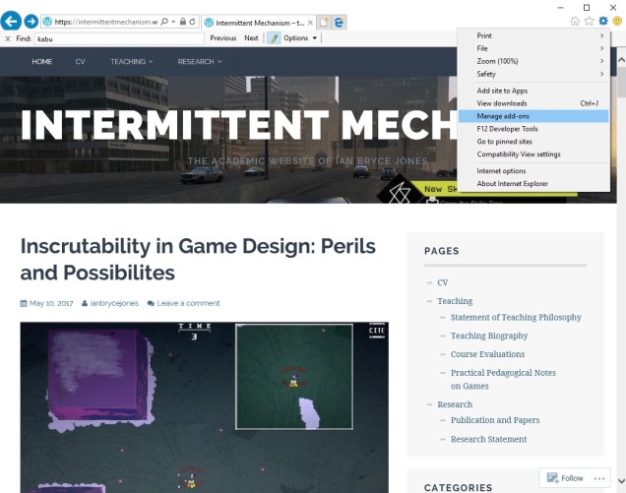Close the Find bar
This screenshot has width=626, height=493.
(6, 38)
